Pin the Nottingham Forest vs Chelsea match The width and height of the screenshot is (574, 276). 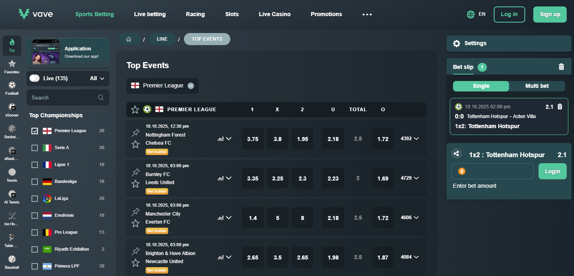pos(136,133)
